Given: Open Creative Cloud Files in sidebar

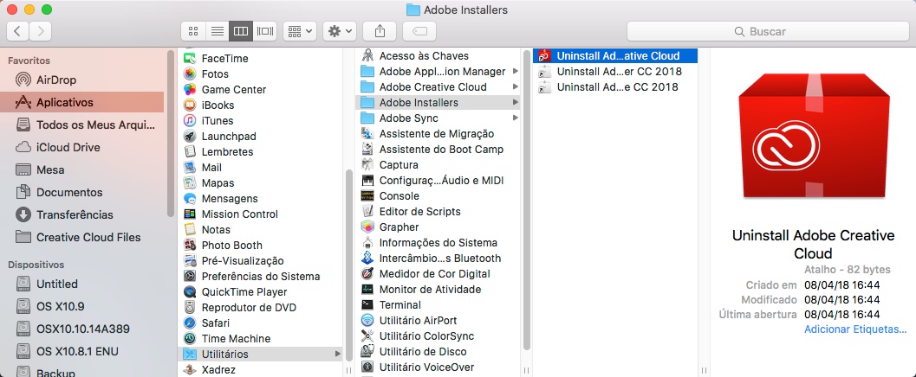Looking at the screenshot, I should coord(81,237).
